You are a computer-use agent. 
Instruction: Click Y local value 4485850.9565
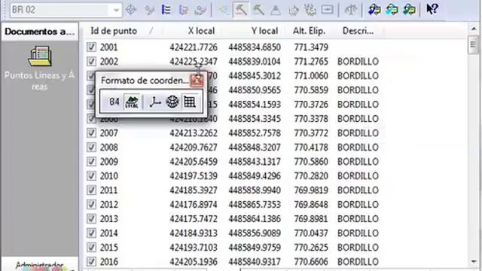pos(255,90)
